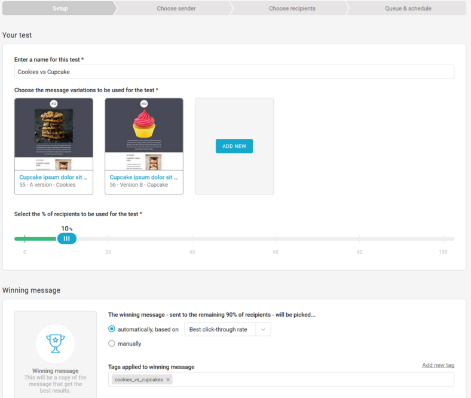
Task: Switch to the Choose recipients step
Action: 292,8
